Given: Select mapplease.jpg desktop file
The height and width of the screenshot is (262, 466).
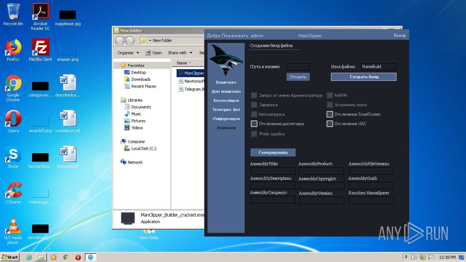Looking at the screenshot, I should pos(68,17).
